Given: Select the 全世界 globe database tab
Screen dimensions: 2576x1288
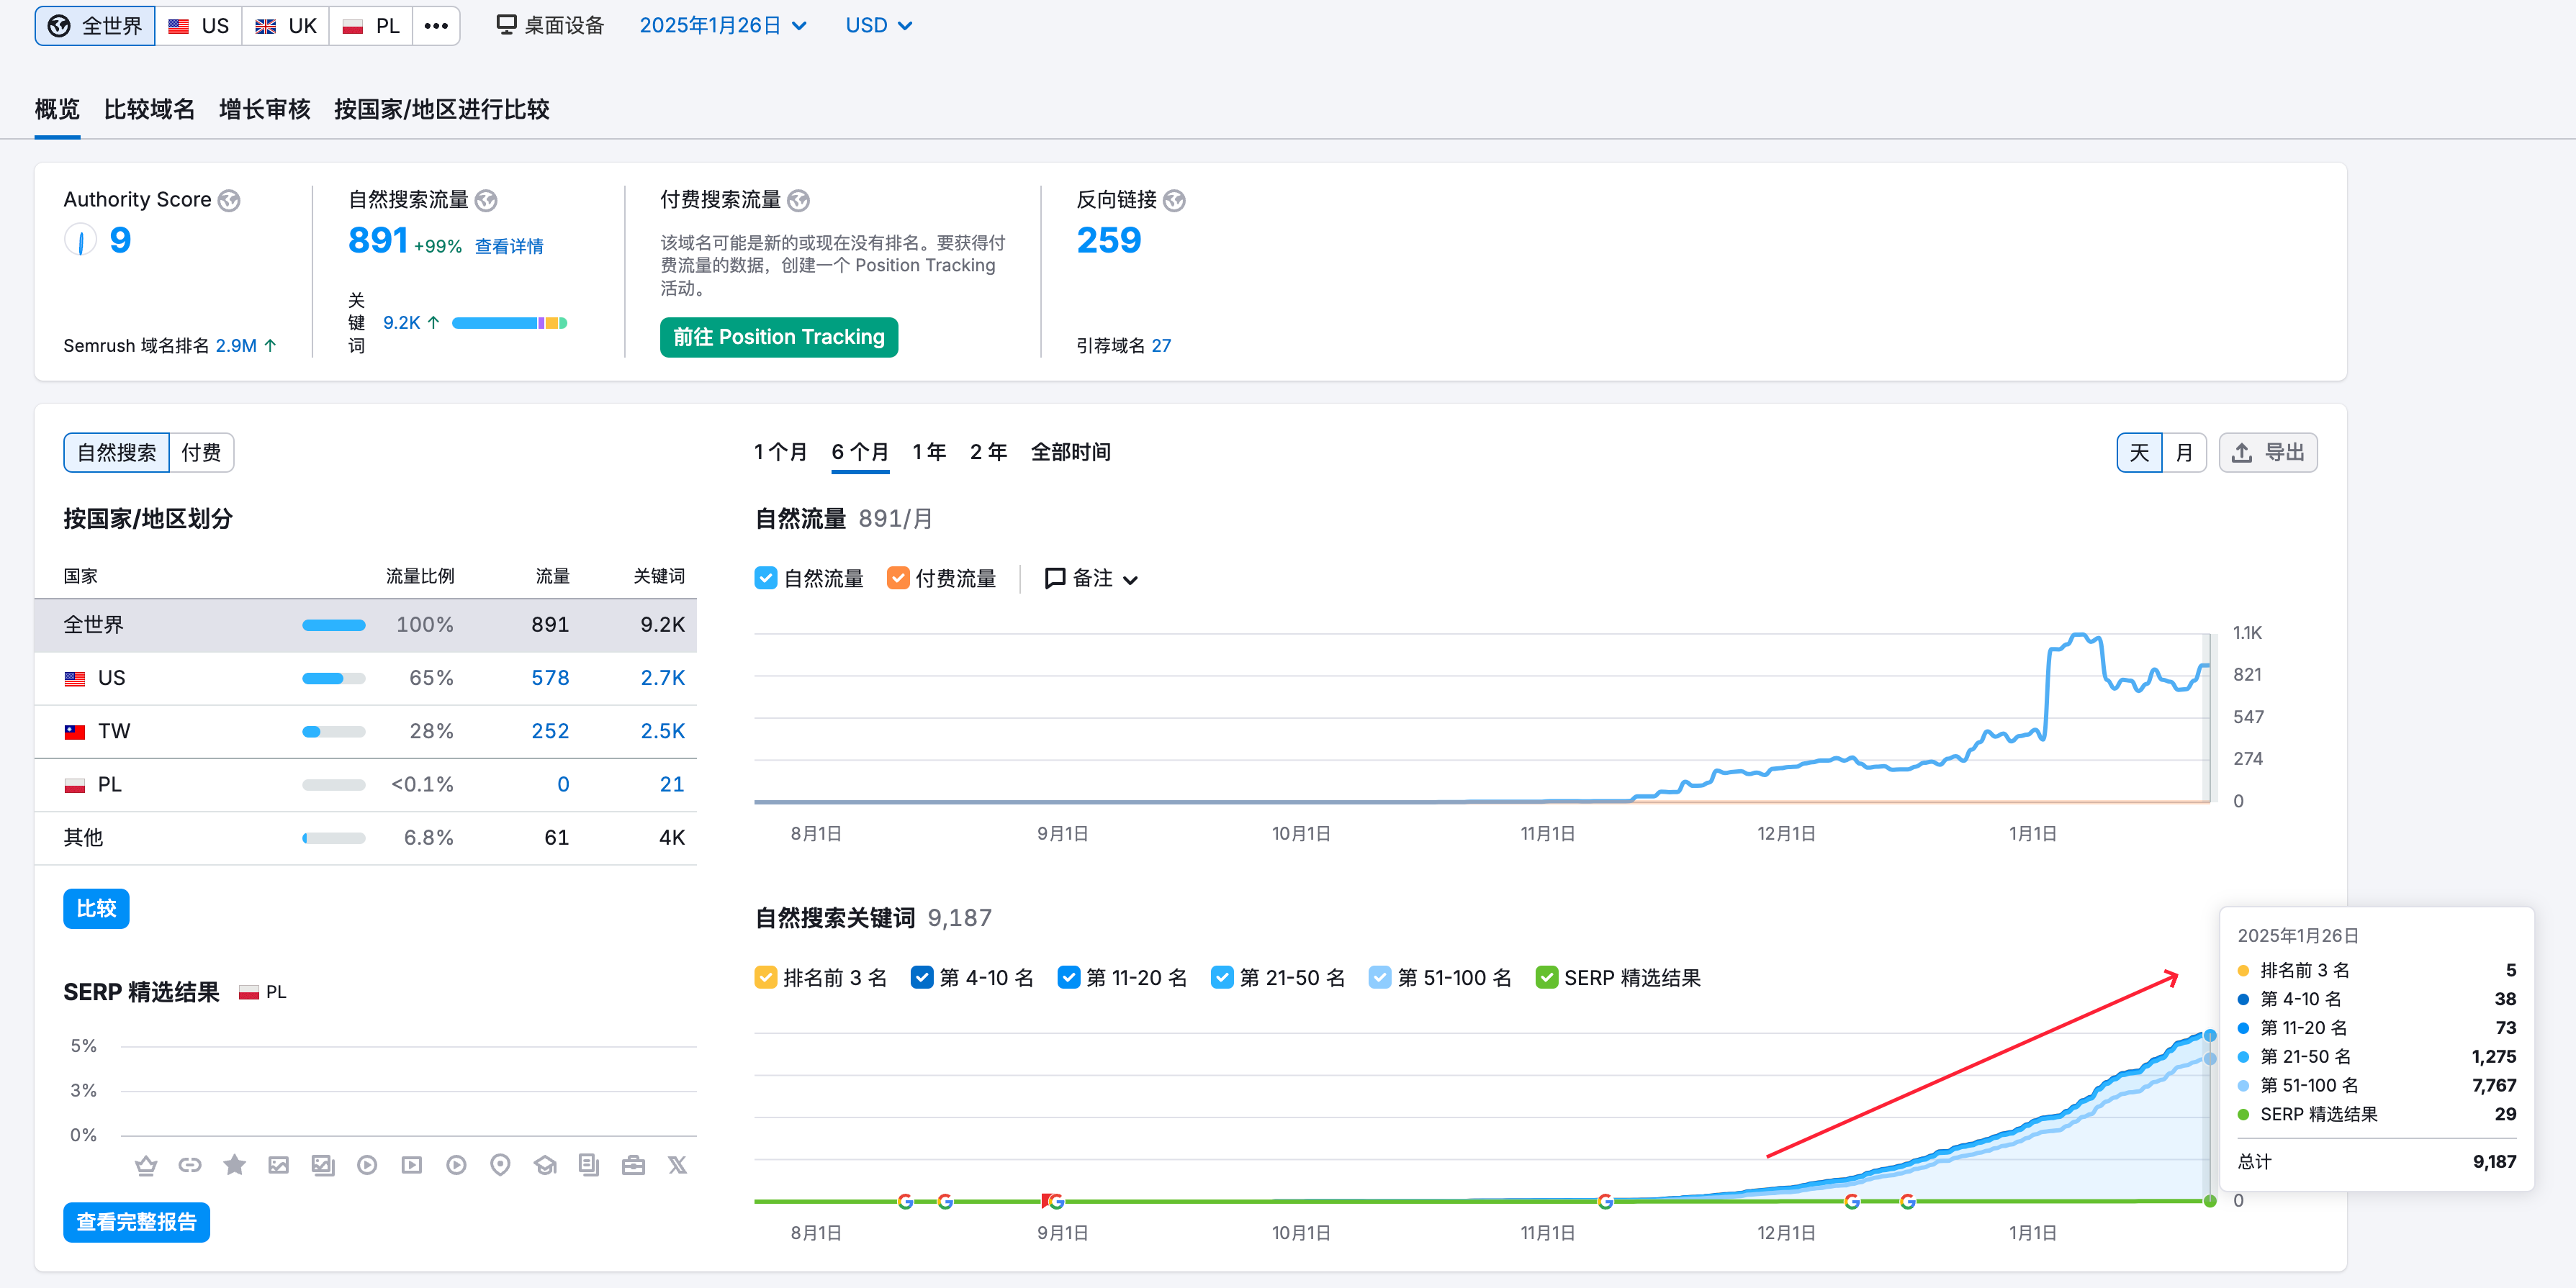Looking at the screenshot, I should click(95, 26).
